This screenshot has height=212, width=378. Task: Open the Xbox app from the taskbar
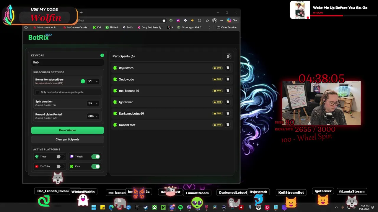click(x=154, y=207)
